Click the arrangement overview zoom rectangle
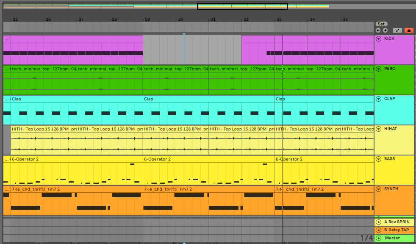The height and width of the screenshot is (244, 416). (x=242, y=6)
